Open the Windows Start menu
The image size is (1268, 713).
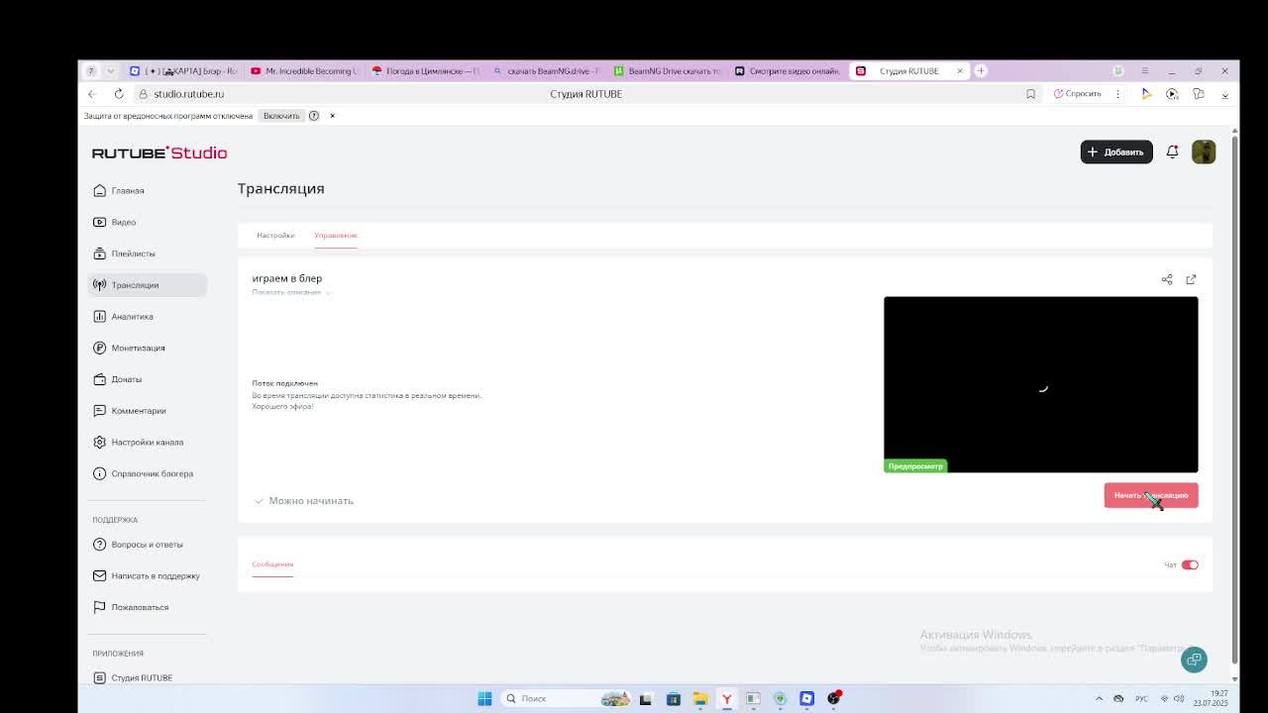pyautogui.click(x=484, y=698)
